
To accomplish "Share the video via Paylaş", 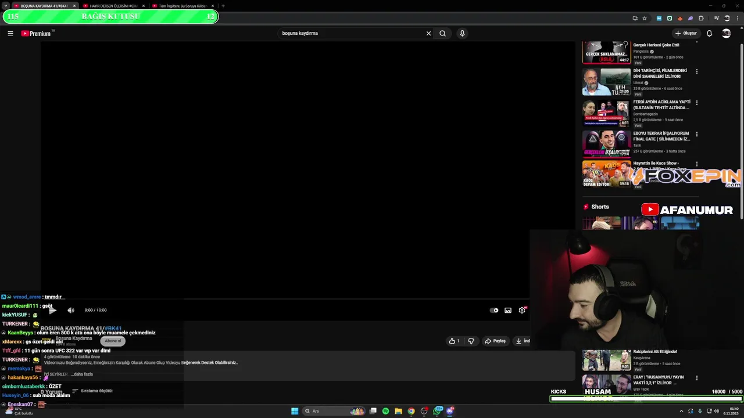I will pyautogui.click(x=495, y=341).
